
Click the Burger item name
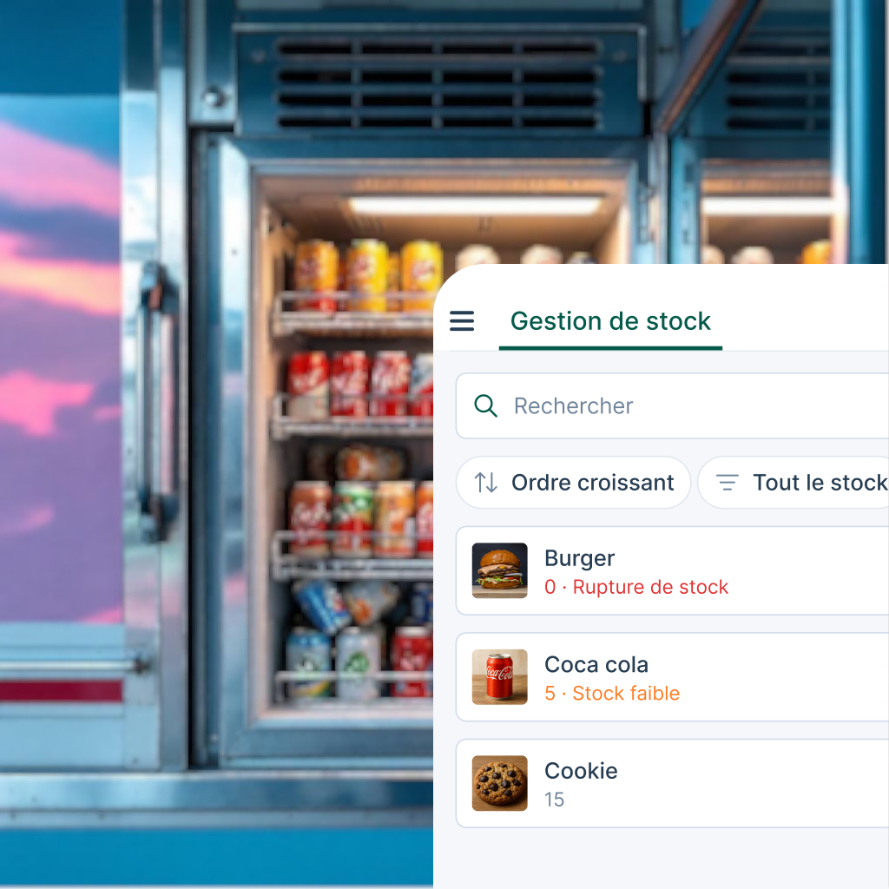point(579,558)
